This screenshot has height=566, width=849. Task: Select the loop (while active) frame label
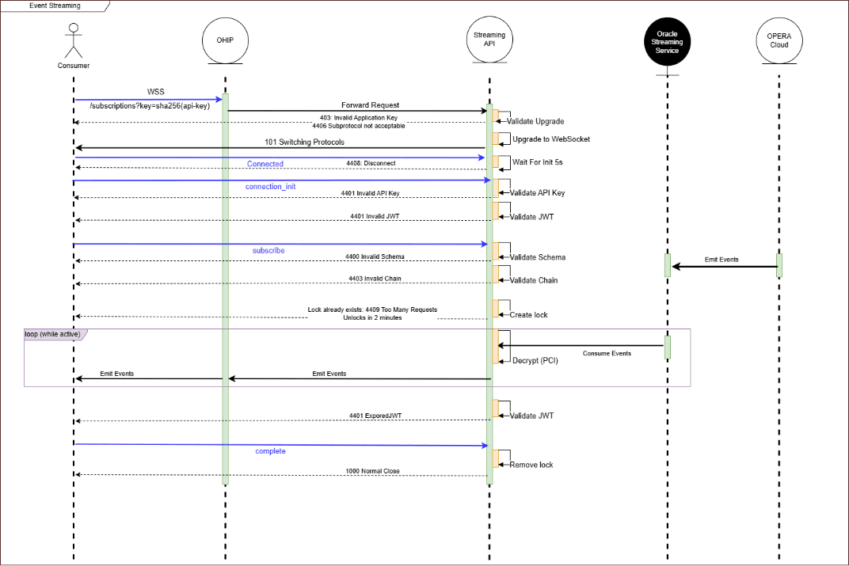(x=52, y=333)
